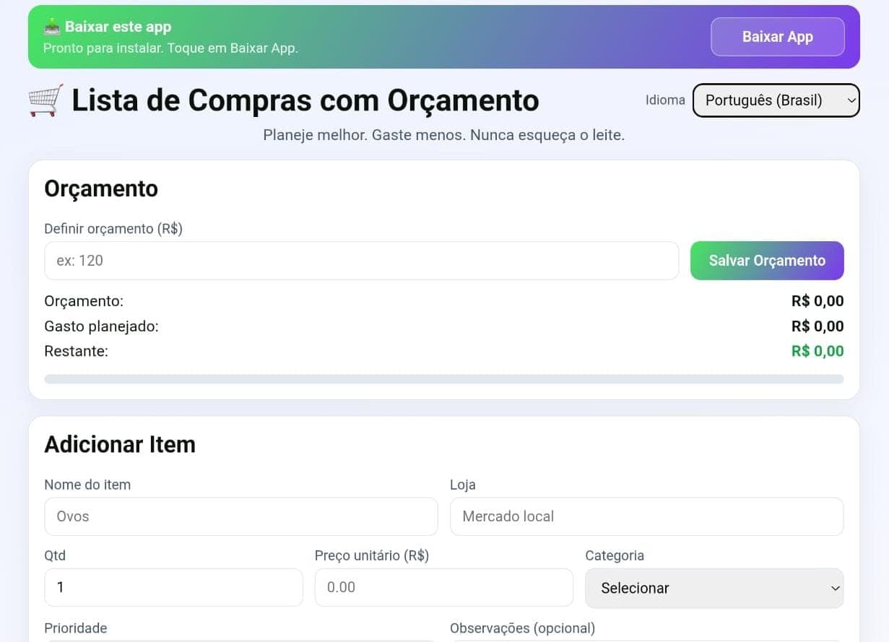Click the Baixar App button
Image resolution: width=889 pixels, height=642 pixels.
777,36
